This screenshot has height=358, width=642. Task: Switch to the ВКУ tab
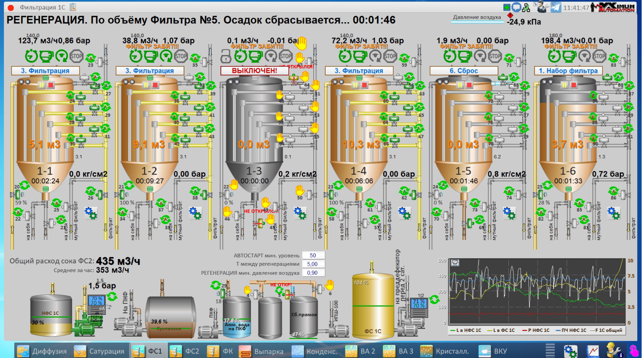(493, 351)
